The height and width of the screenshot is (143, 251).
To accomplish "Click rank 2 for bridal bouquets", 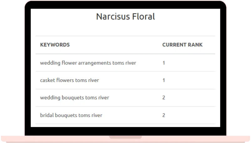I will click(164, 115).
